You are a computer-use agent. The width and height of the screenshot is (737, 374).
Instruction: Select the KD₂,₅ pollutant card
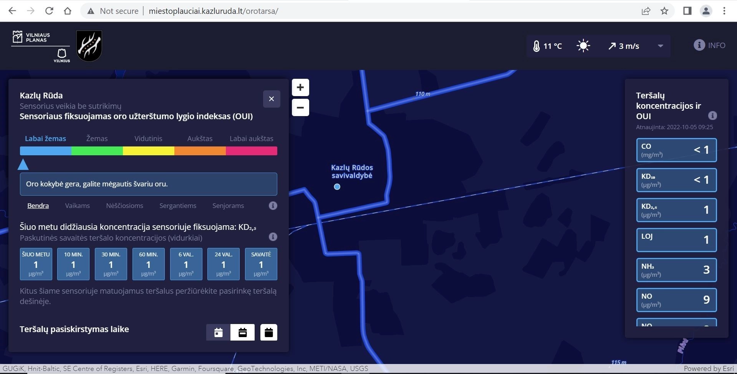(x=677, y=210)
